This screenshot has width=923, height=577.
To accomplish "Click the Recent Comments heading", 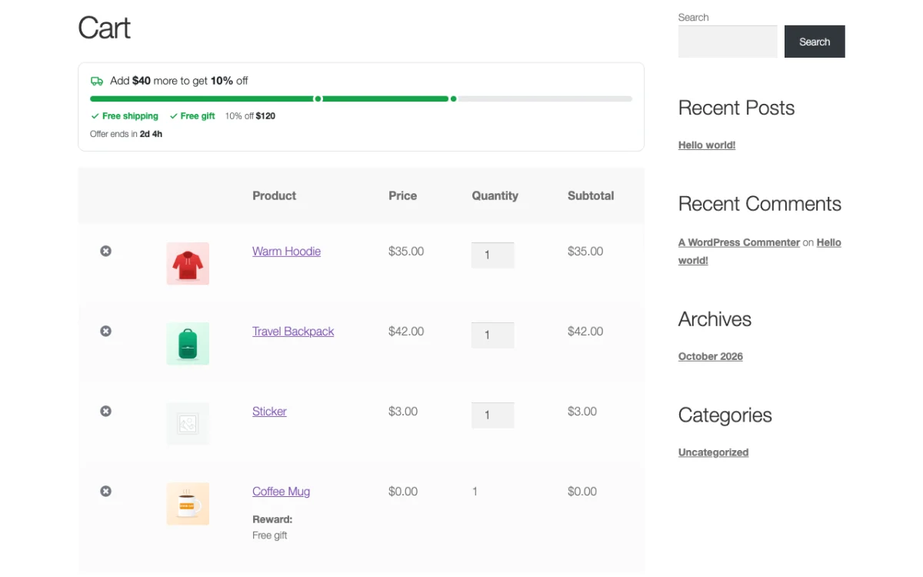I will 760,204.
